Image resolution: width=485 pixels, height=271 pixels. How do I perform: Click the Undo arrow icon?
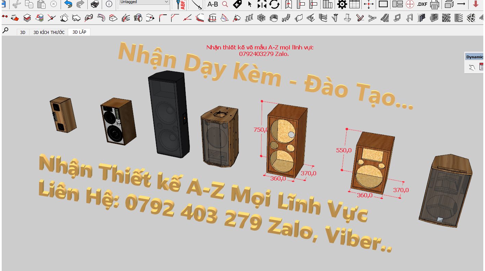coord(68,4)
